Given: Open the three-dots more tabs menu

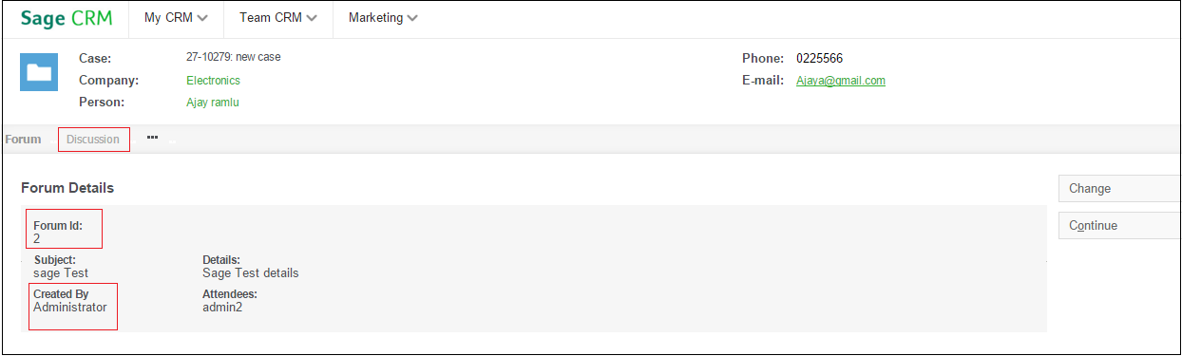Looking at the screenshot, I should point(153,138).
